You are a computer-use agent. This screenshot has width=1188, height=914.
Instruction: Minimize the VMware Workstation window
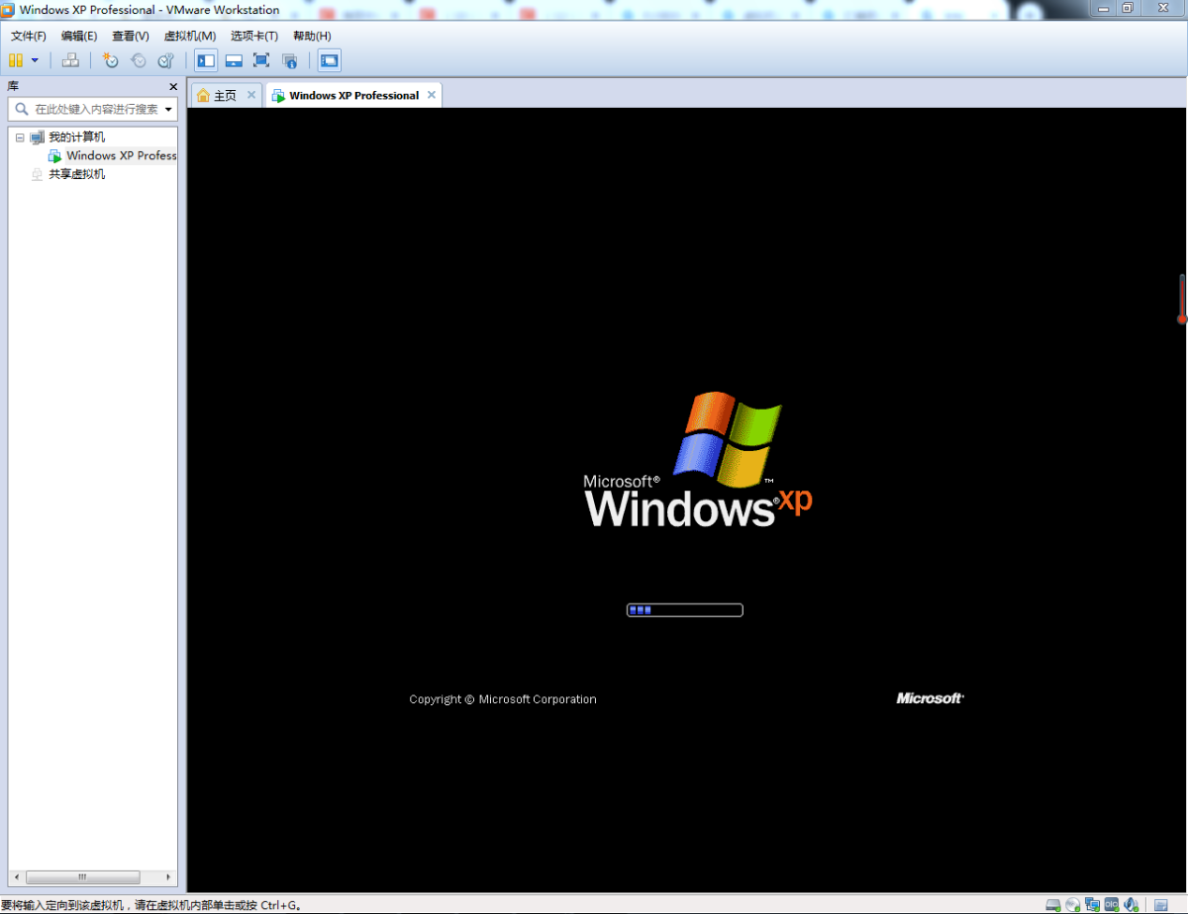point(1104,9)
